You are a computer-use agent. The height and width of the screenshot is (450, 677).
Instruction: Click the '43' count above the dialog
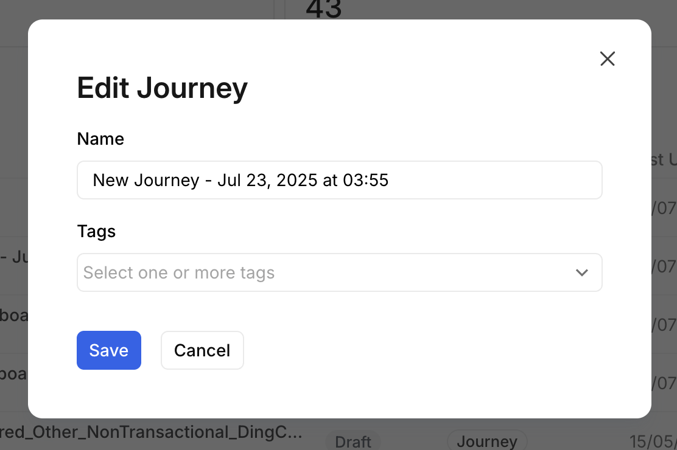[x=324, y=9]
